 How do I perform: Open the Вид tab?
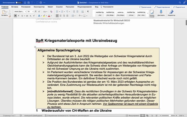(x=97, y=7)
